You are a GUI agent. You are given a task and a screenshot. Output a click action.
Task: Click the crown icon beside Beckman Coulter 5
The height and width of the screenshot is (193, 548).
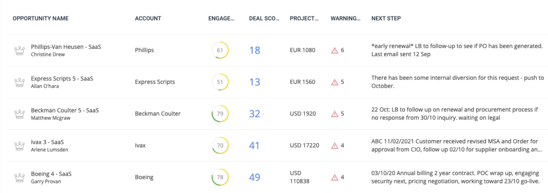tap(19, 114)
